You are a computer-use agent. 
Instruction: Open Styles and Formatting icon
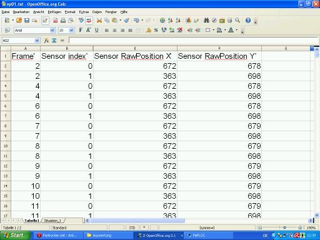pos(7,30)
